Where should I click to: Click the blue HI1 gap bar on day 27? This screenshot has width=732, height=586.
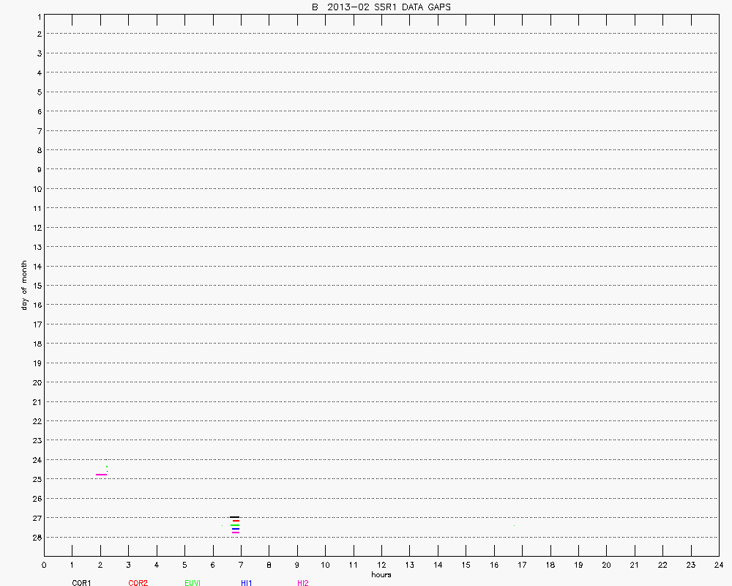(x=235, y=529)
